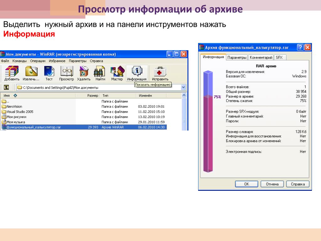
Task: Click the Размер в архиве value 29 268
Action: [x=301, y=96]
